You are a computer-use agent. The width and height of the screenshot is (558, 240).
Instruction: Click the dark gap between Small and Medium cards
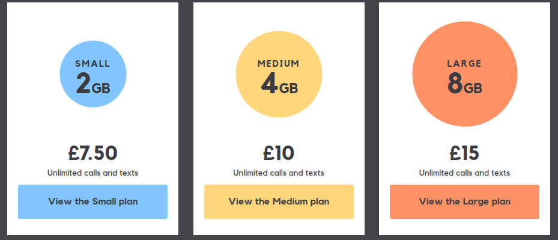186,120
